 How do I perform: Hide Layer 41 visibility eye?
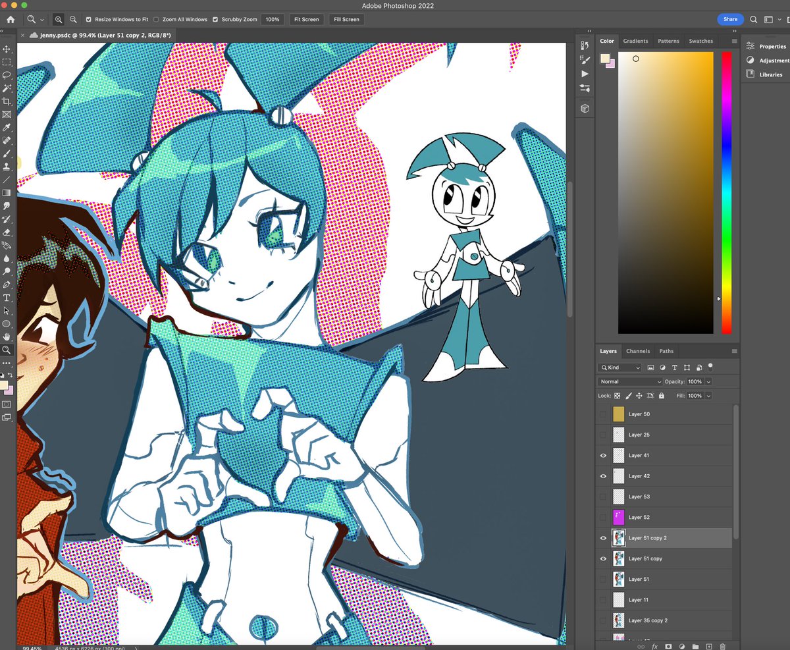point(603,455)
